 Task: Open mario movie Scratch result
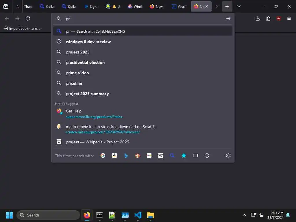tap(143, 129)
